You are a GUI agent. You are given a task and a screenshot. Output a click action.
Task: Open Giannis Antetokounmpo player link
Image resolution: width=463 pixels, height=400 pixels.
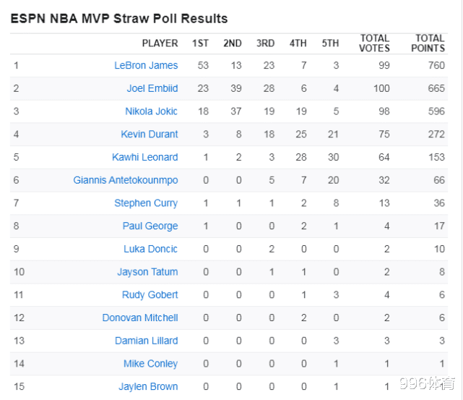coord(126,180)
